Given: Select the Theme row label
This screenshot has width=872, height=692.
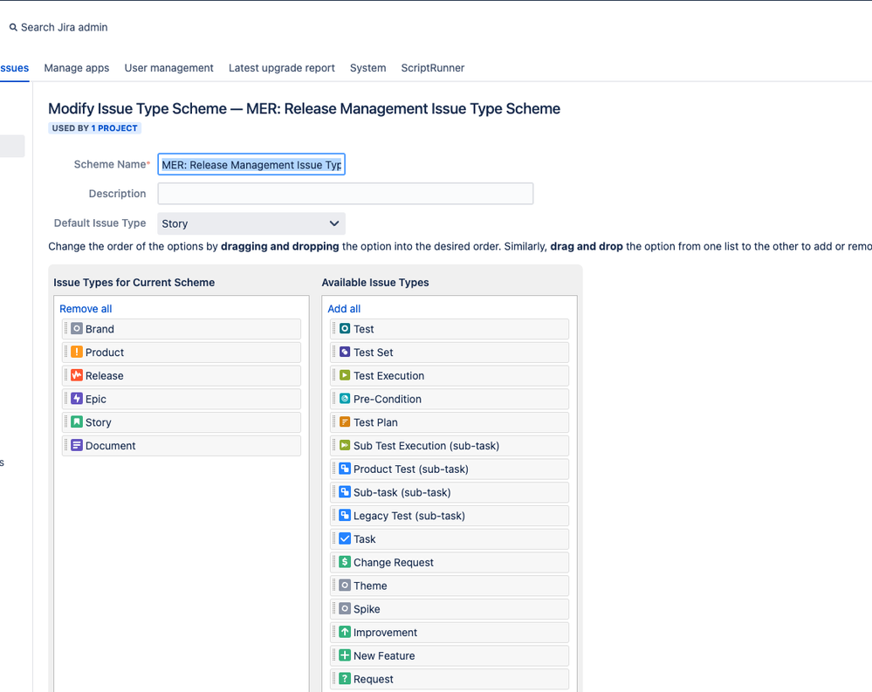Looking at the screenshot, I should pyautogui.click(x=370, y=586).
